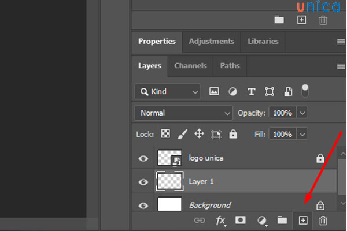Open the Opacity slider dropdown arrow
Screen dimensions: 347x231
(302, 113)
